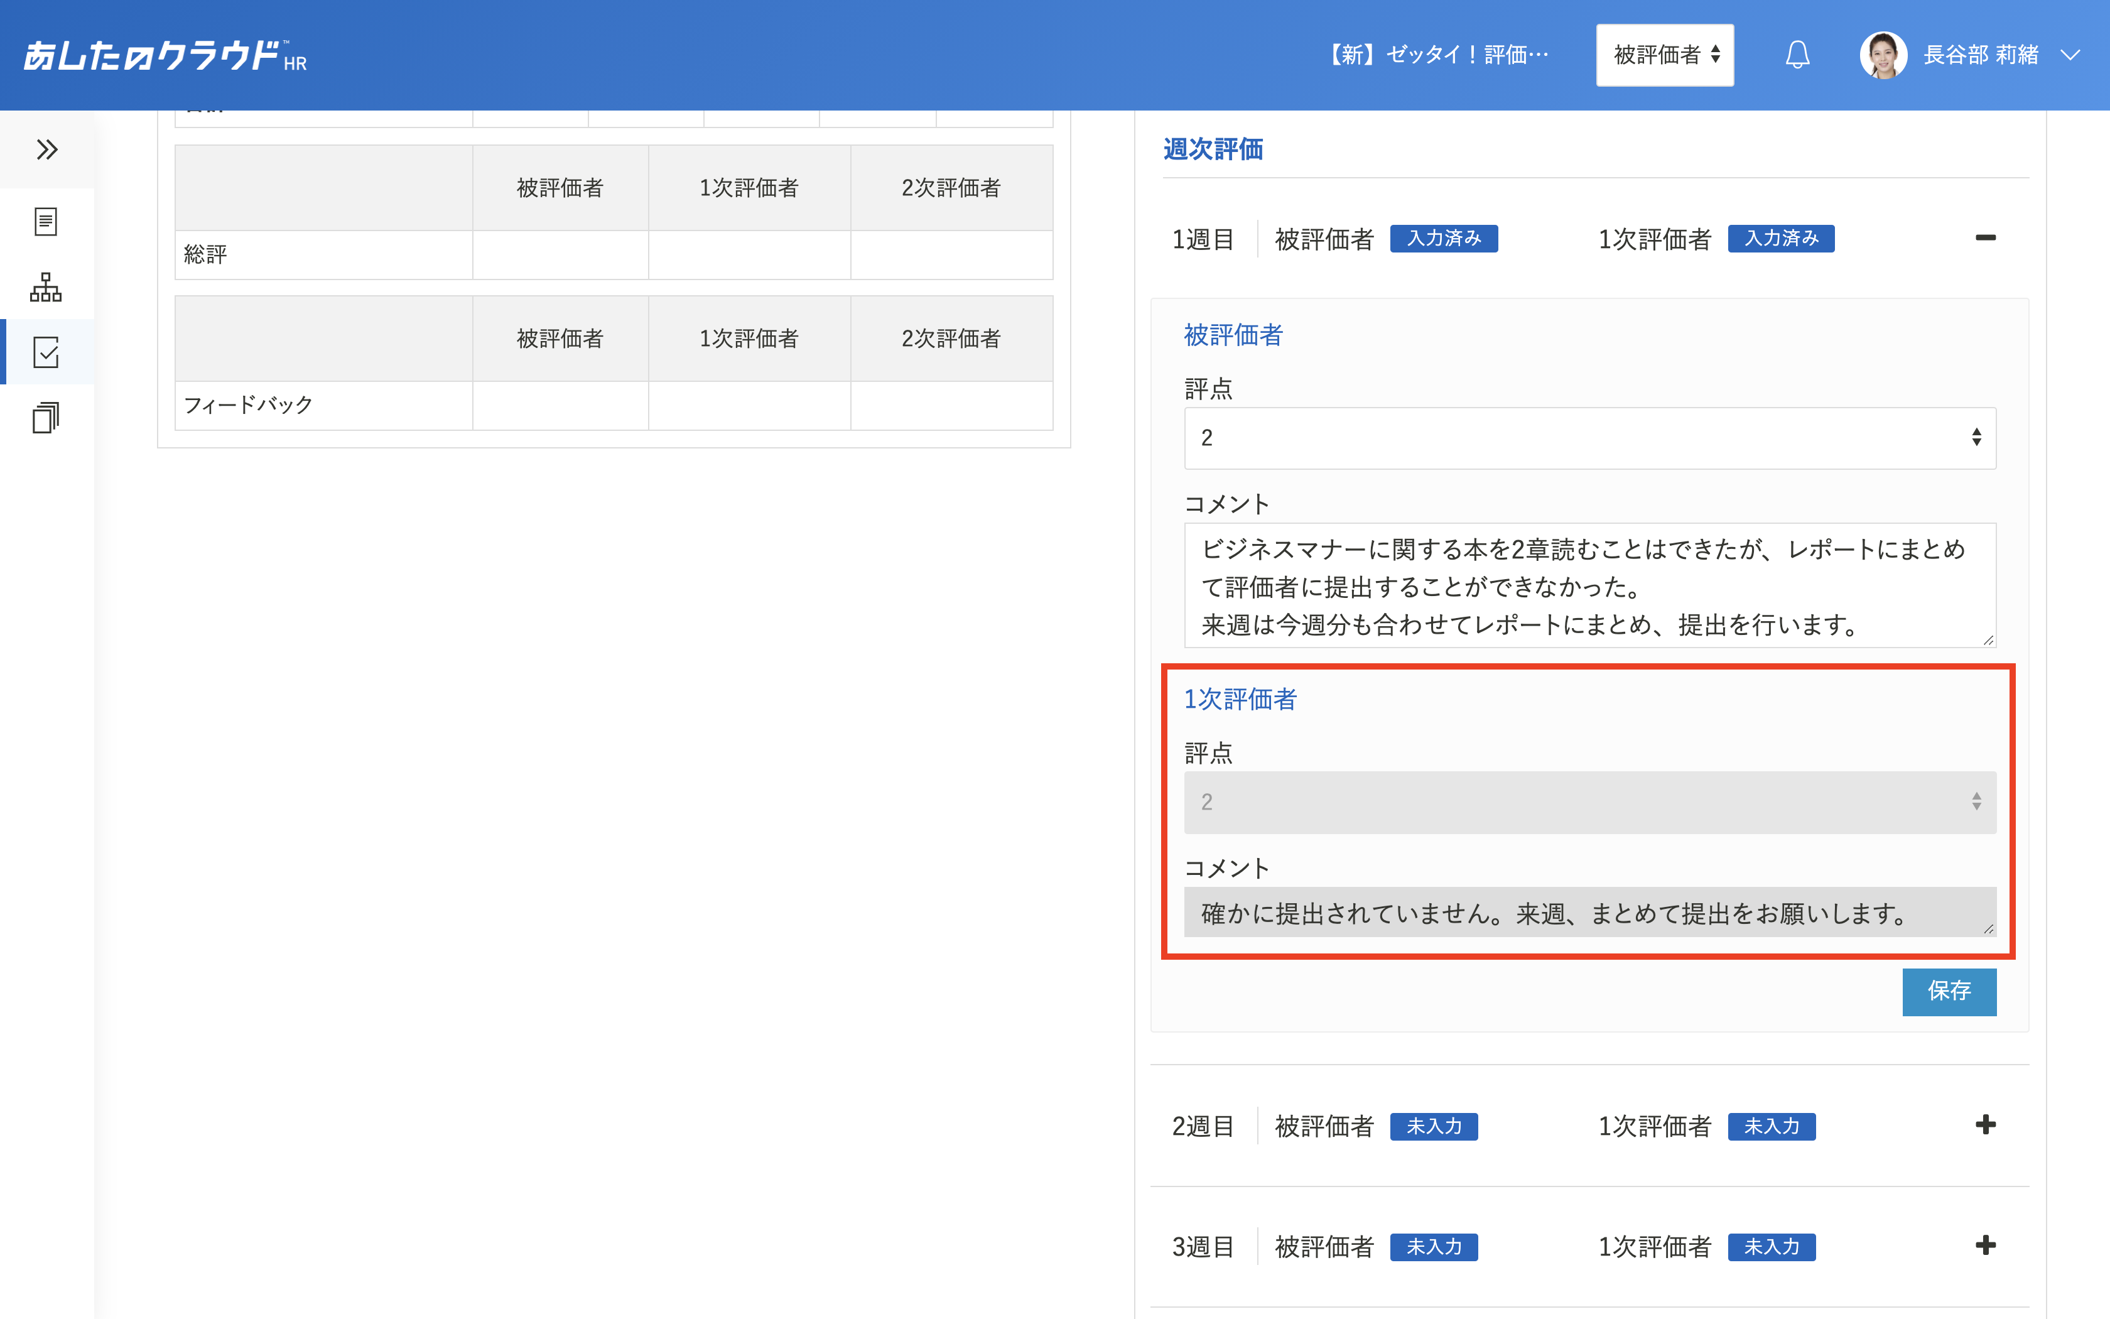Click 未入力 badge for 3週目 1次評価者
The image size is (2110, 1319).
click(1772, 1247)
